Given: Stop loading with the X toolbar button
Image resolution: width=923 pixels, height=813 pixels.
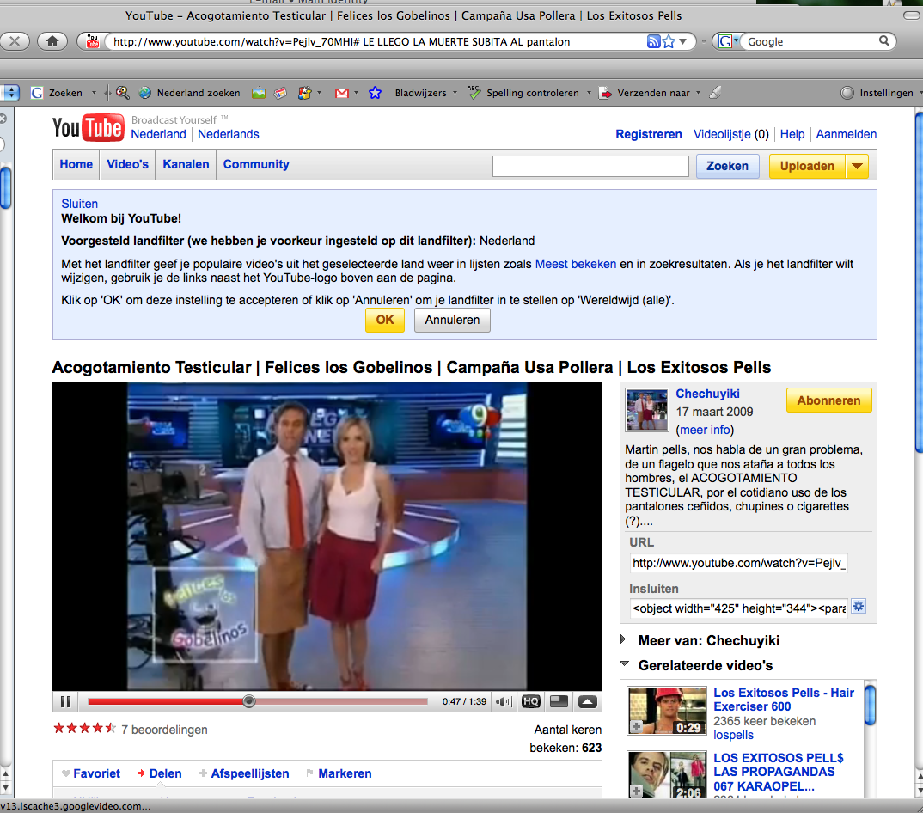Looking at the screenshot, I should point(15,41).
